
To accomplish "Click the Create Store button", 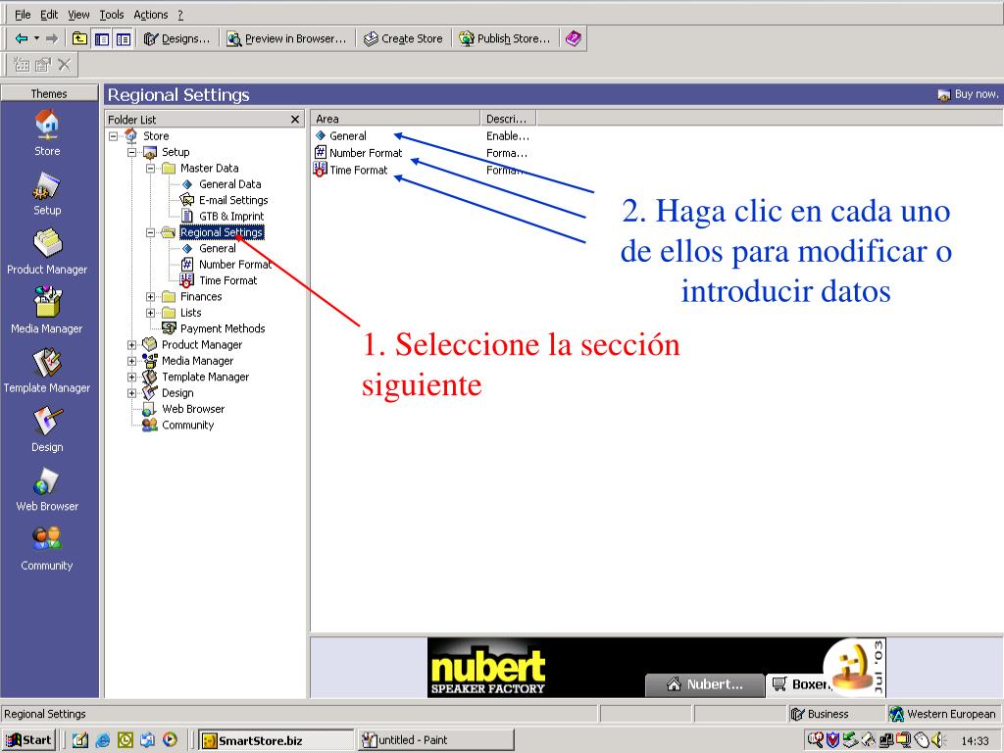I will [403, 39].
